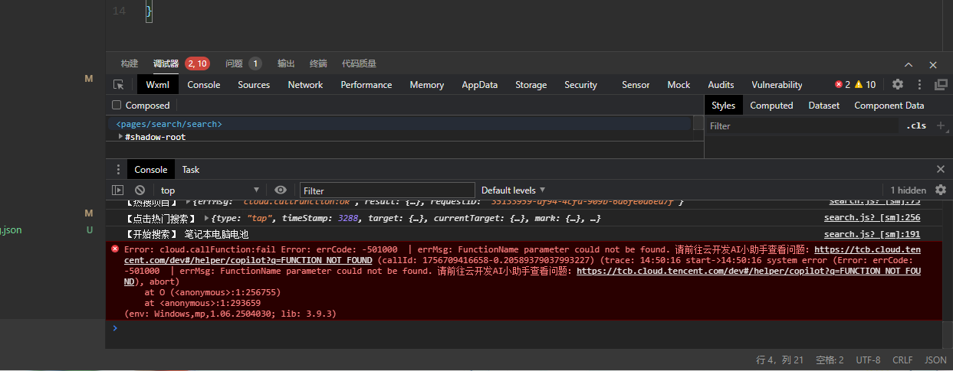The width and height of the screenshot is (953, 371).
Task: Click 行 4, 列 21 in status bar
Action: [x=780, y=360]
